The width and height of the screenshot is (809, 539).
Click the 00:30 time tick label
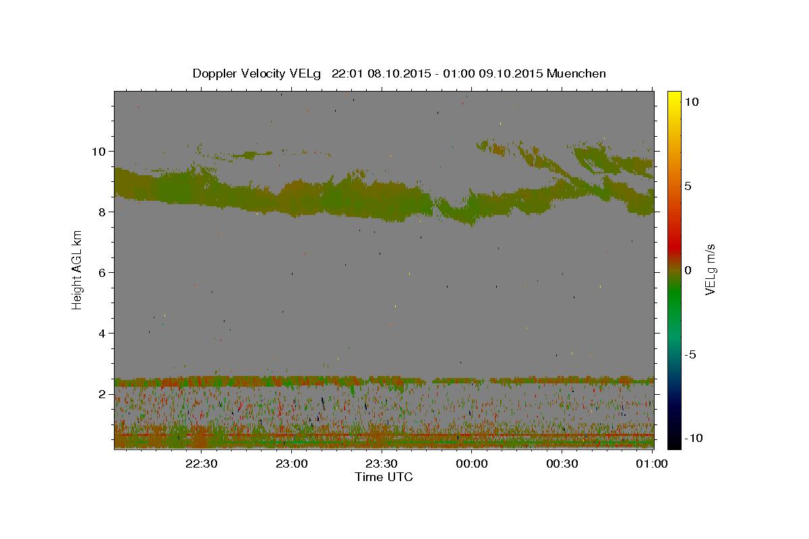(562, 464)
